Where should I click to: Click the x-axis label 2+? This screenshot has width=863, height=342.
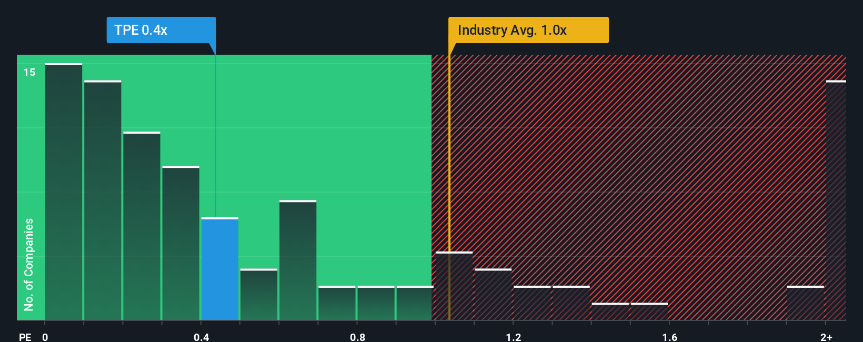click(x=827, y=337)
